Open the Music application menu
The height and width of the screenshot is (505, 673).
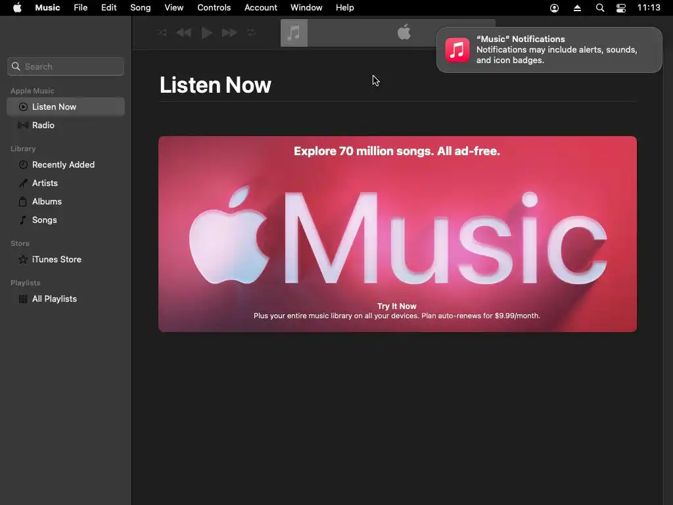(47, 8)
